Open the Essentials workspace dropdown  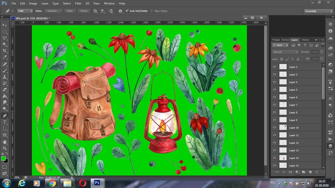pos(318,11)
